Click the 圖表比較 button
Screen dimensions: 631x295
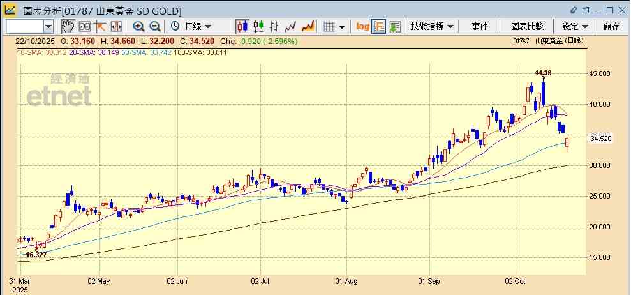pos(527,26)
